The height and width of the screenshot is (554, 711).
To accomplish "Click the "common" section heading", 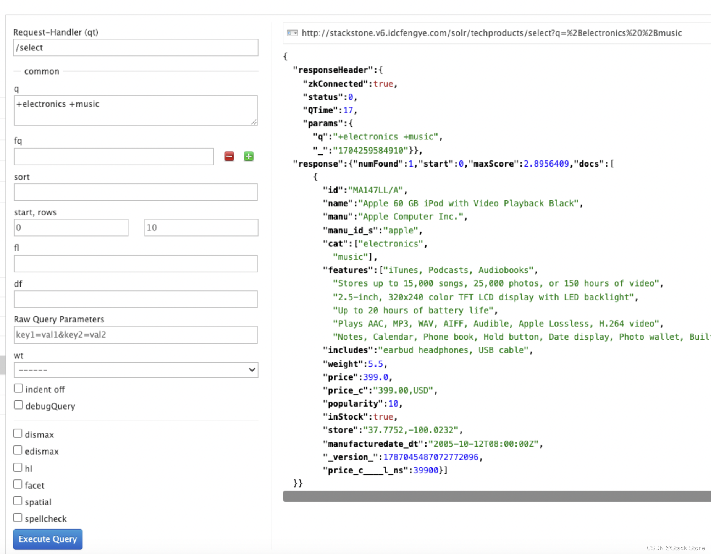I will tap(42, 71).
